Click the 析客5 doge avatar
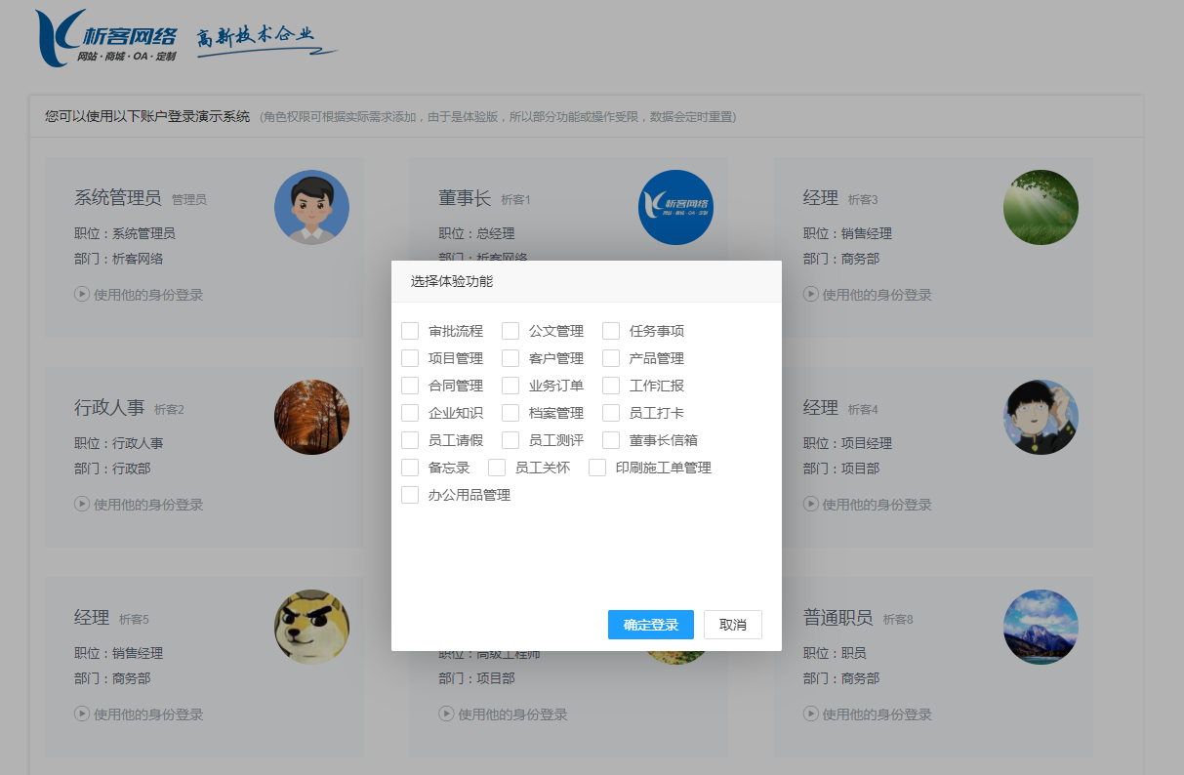1184x775 pixels. tap(311, 627)
